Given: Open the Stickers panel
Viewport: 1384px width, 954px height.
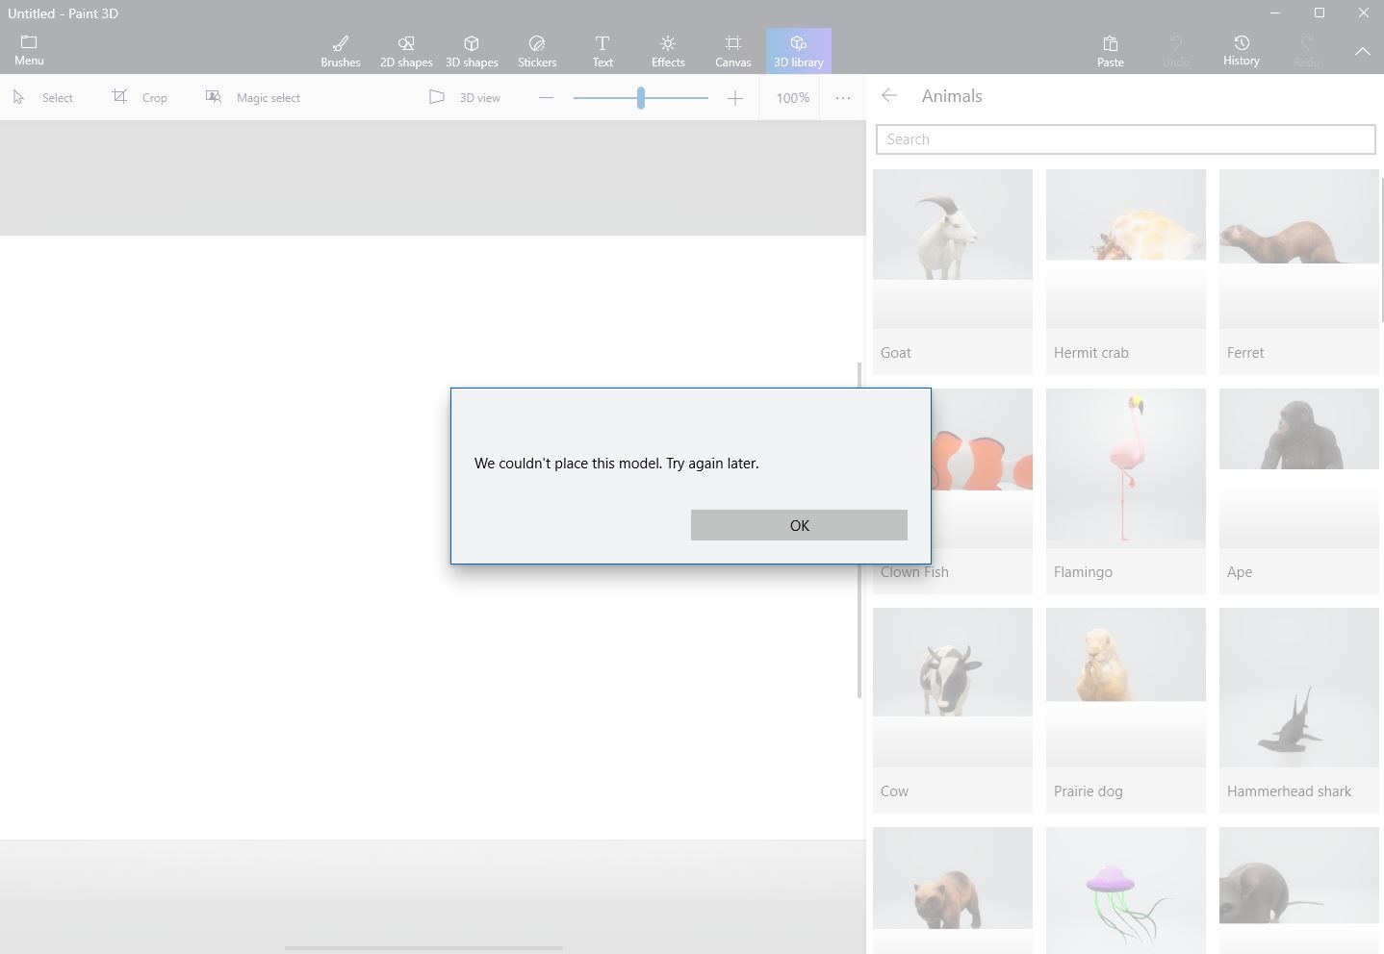Looking at the screenshot, I should [537, 51].
